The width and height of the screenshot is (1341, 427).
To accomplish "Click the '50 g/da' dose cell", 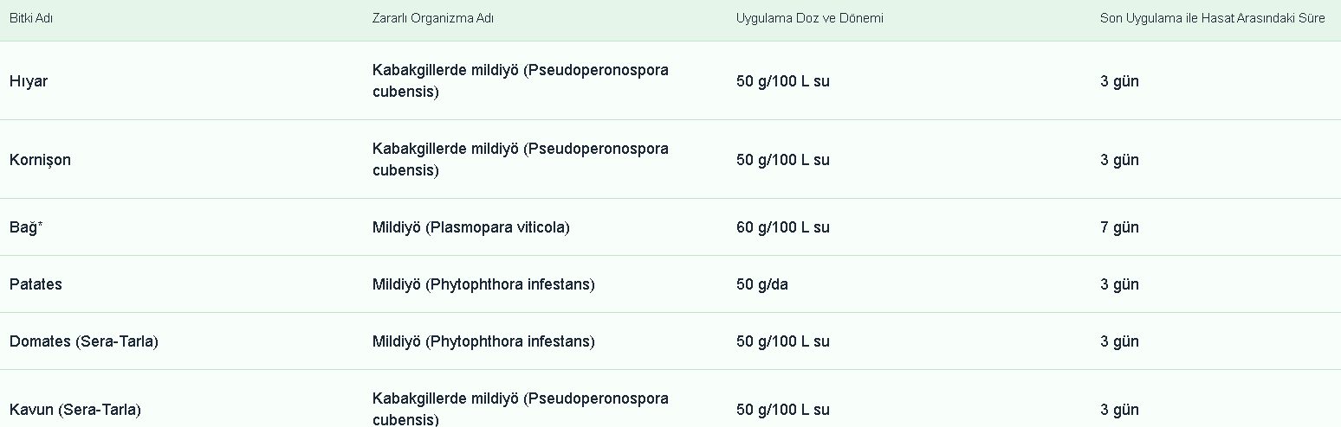I will 761,284.
